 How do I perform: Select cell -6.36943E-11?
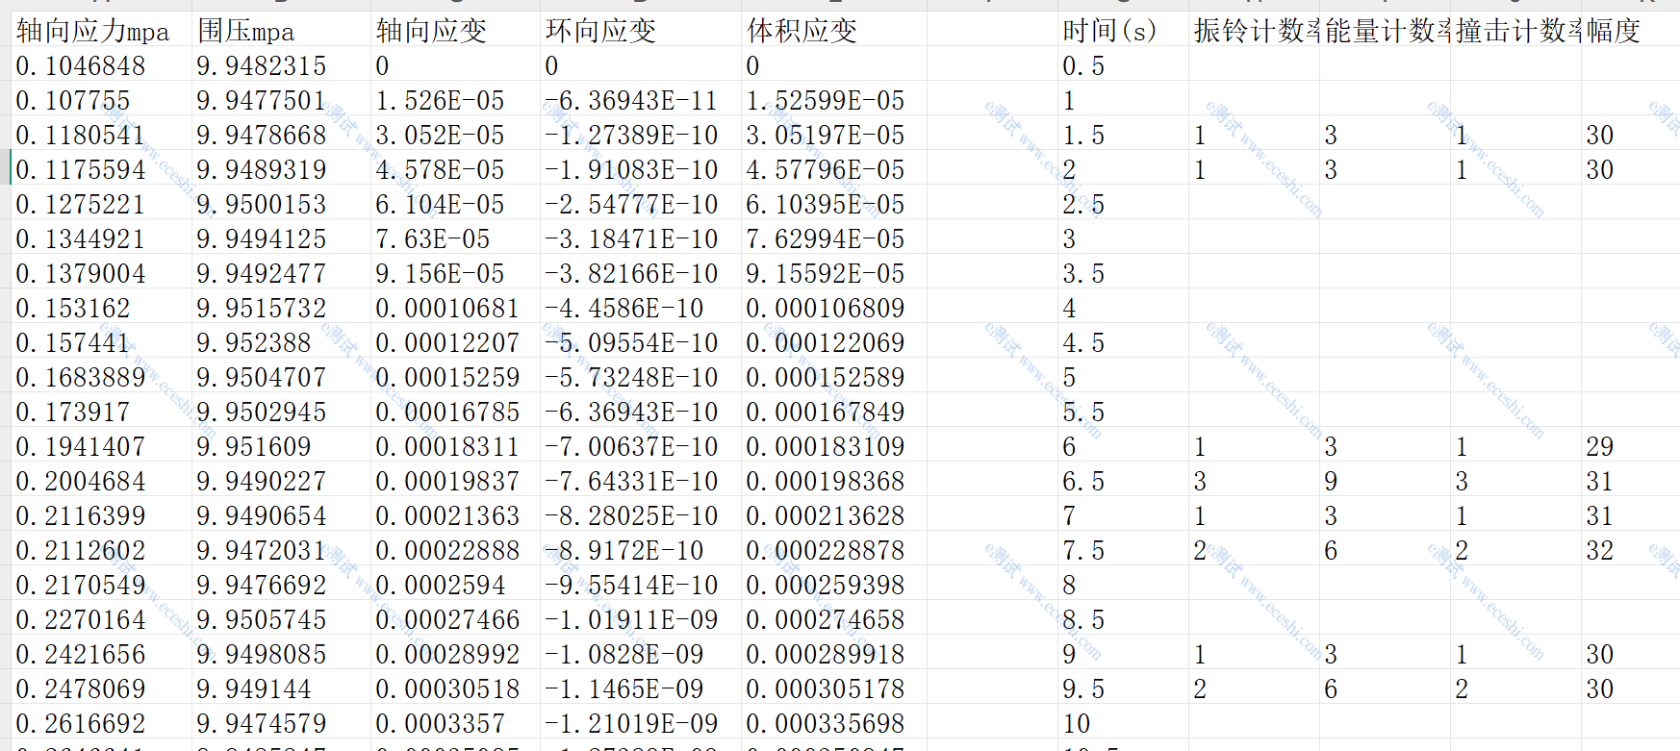click(x=641, y=99)
